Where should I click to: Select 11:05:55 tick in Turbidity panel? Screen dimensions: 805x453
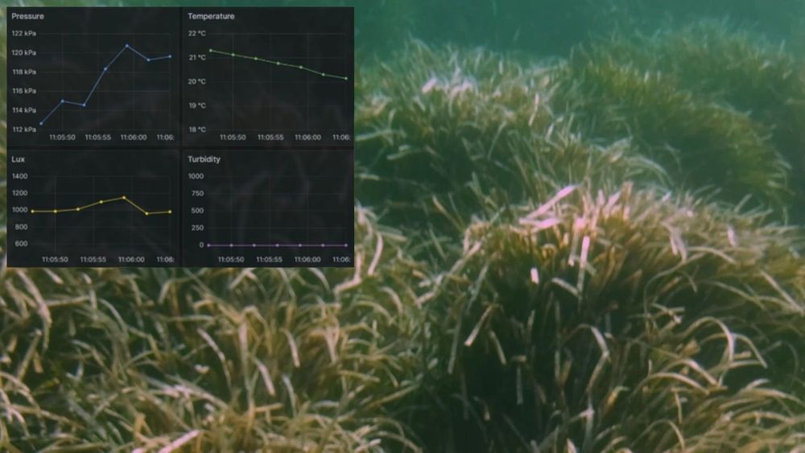pyautogui.click(x=269, y=260)
